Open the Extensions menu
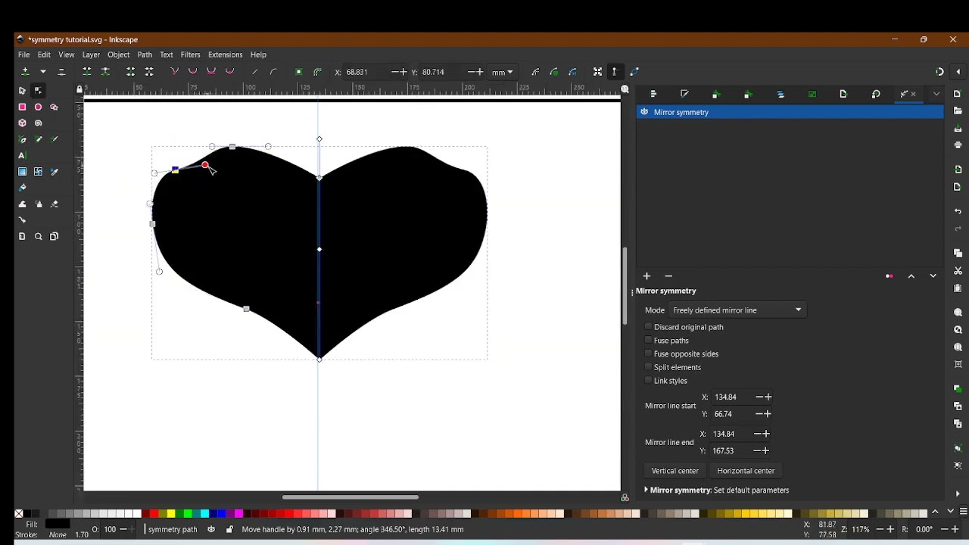969x545 pixels. coord(226,54)
